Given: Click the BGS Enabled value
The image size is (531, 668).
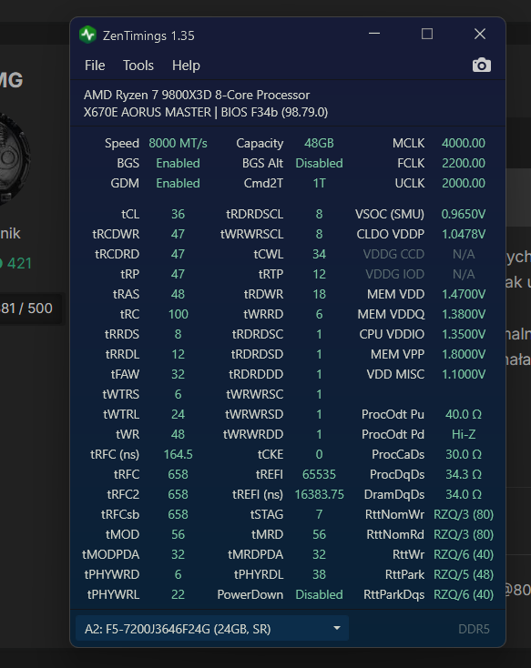Looking at the screenshot, I should point(178,163).
